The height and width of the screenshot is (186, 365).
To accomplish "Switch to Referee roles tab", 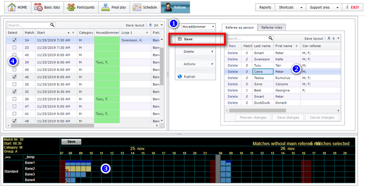I will pos(271,27).
